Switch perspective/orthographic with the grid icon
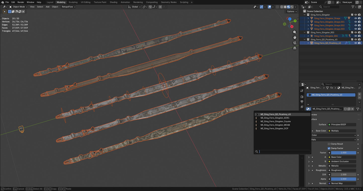The image size is (363, 191). [295, 48]
